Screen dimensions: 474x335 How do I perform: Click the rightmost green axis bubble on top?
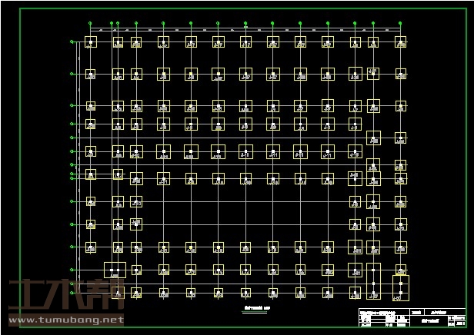click(400, 24)
